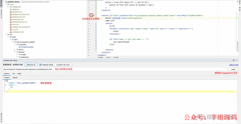Click the mybatis sql scan button
241x124 pixels.
[x=63, y=65]
